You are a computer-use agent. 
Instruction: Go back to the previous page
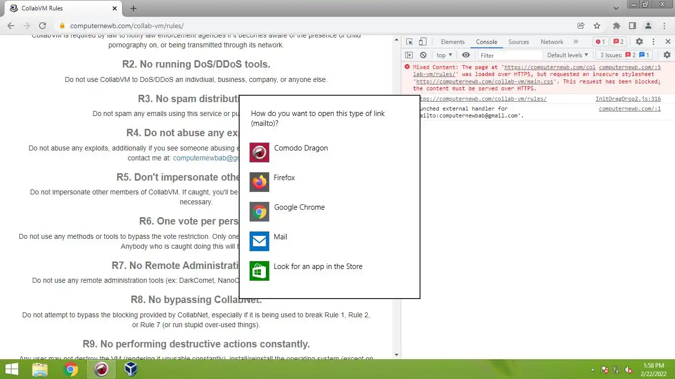pyautogui.click(x=11, y=26)
